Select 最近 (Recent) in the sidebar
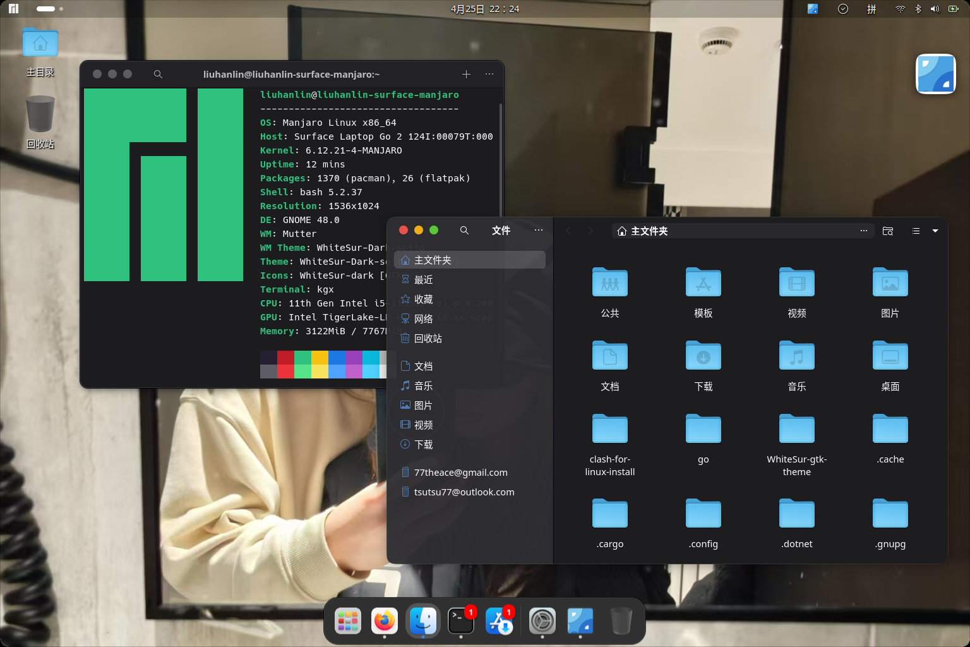Image resolution: width=970 pixels, height=647 pixels. [x=423, y=280]
